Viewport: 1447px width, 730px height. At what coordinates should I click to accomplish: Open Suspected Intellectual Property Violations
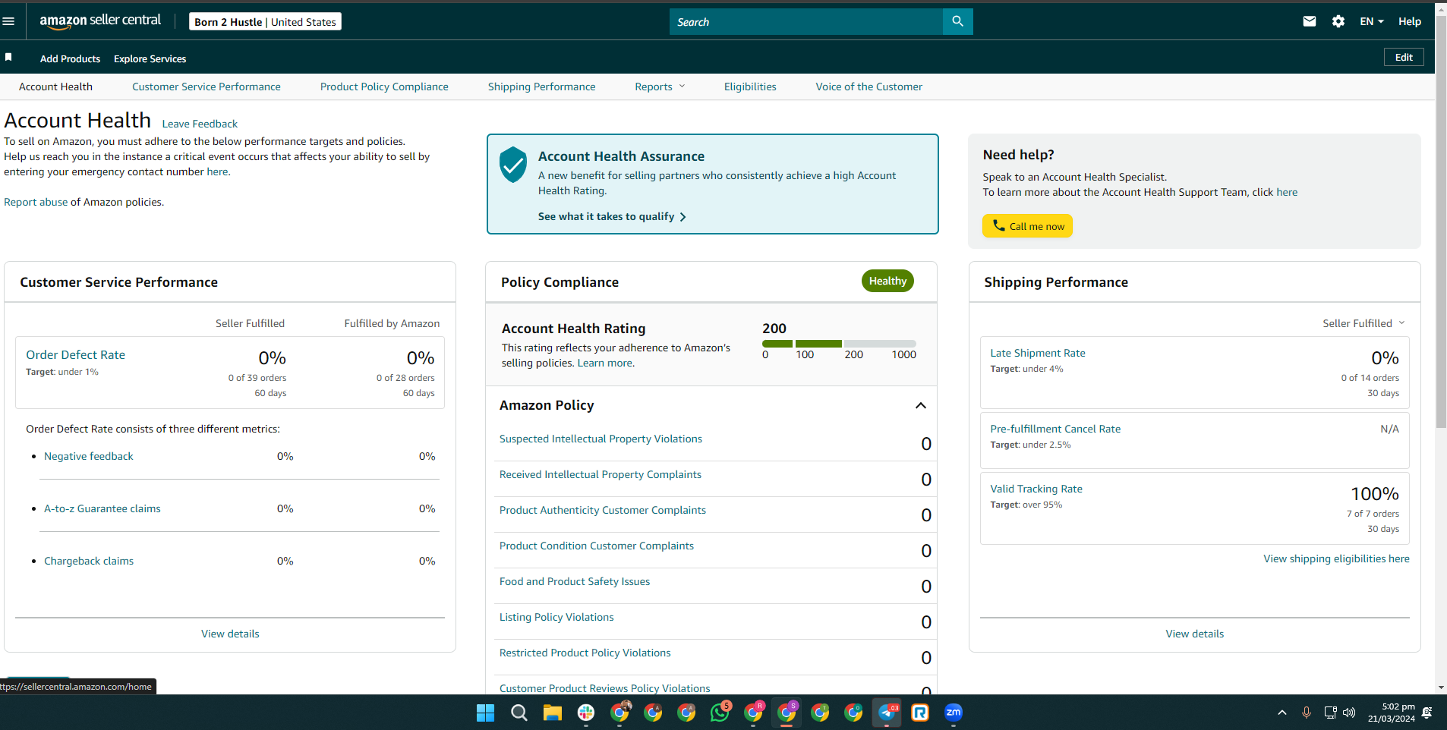[x=601, y=439]
